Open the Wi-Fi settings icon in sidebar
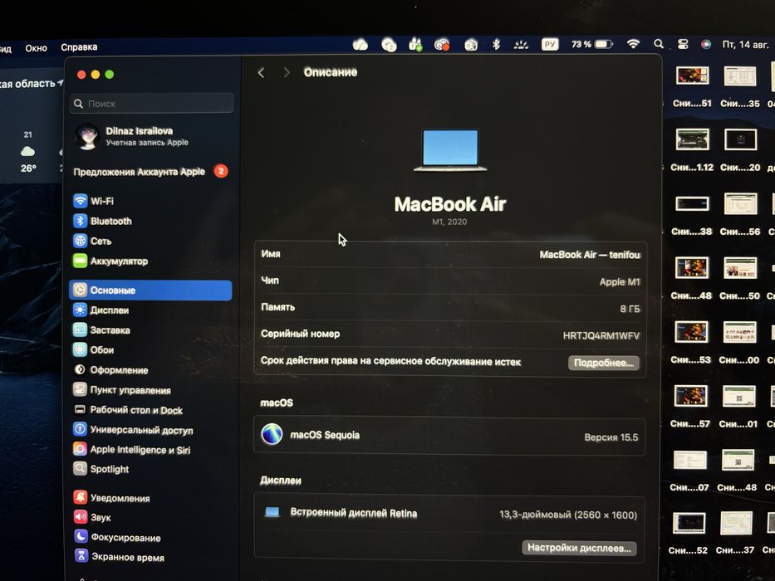Screen dimensions: 775x581 click(80, 201)
